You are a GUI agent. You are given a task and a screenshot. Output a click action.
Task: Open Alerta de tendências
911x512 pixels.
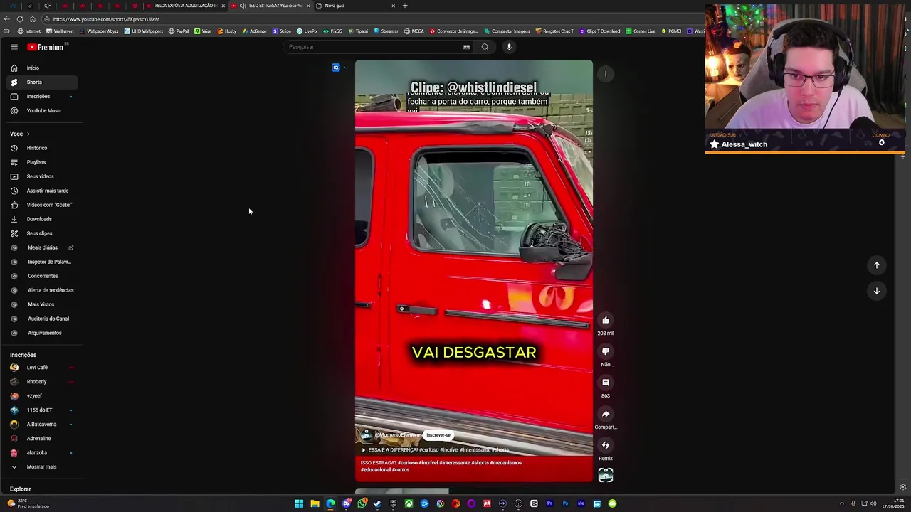tap(41, 290)
